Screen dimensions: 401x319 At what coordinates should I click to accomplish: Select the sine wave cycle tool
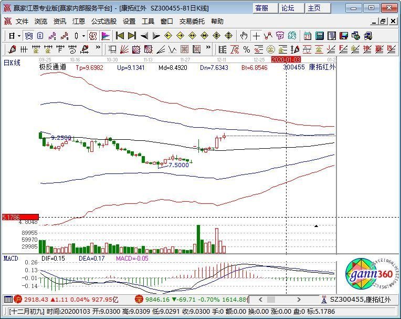point(307,49)
